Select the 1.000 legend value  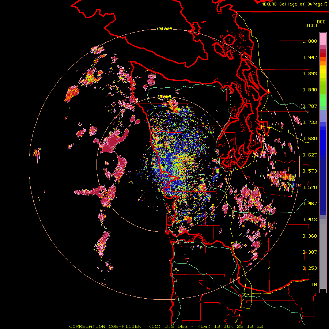click(310, 41)
